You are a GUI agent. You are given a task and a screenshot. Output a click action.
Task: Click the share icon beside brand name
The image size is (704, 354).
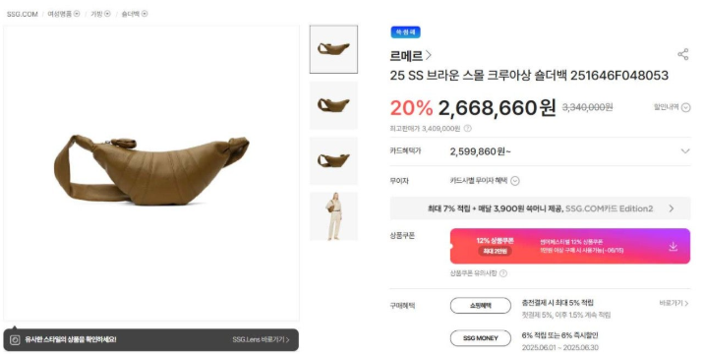pos(683,54)
